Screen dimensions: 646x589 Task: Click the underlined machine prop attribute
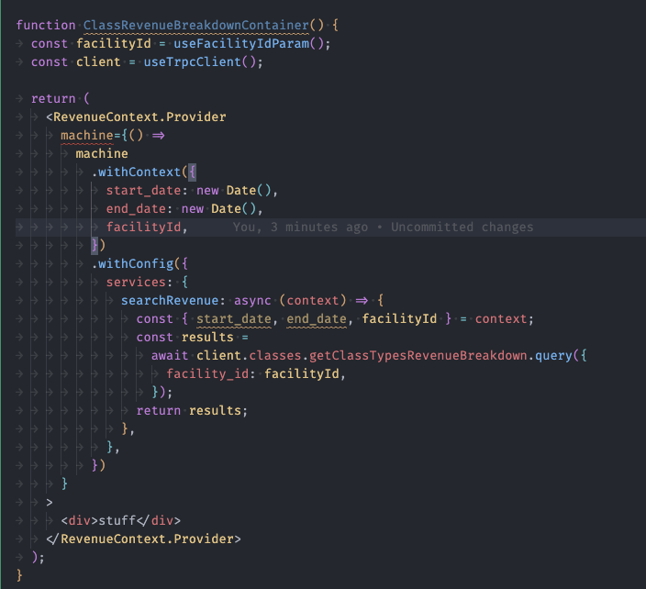pos(87,135)
